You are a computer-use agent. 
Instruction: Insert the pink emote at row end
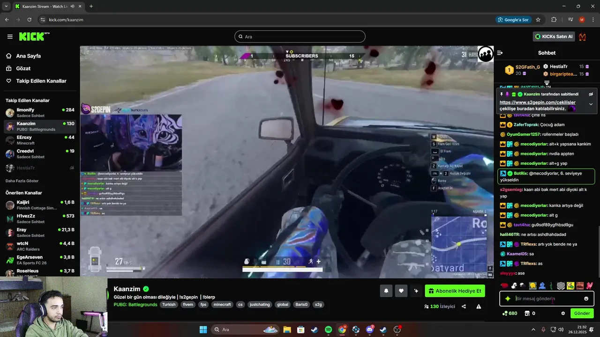click(589, 286)
